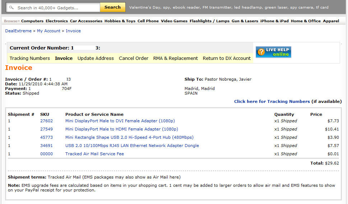348x204 pixels.
Task: Open the Update Address tab
Action: pos(96,58)
